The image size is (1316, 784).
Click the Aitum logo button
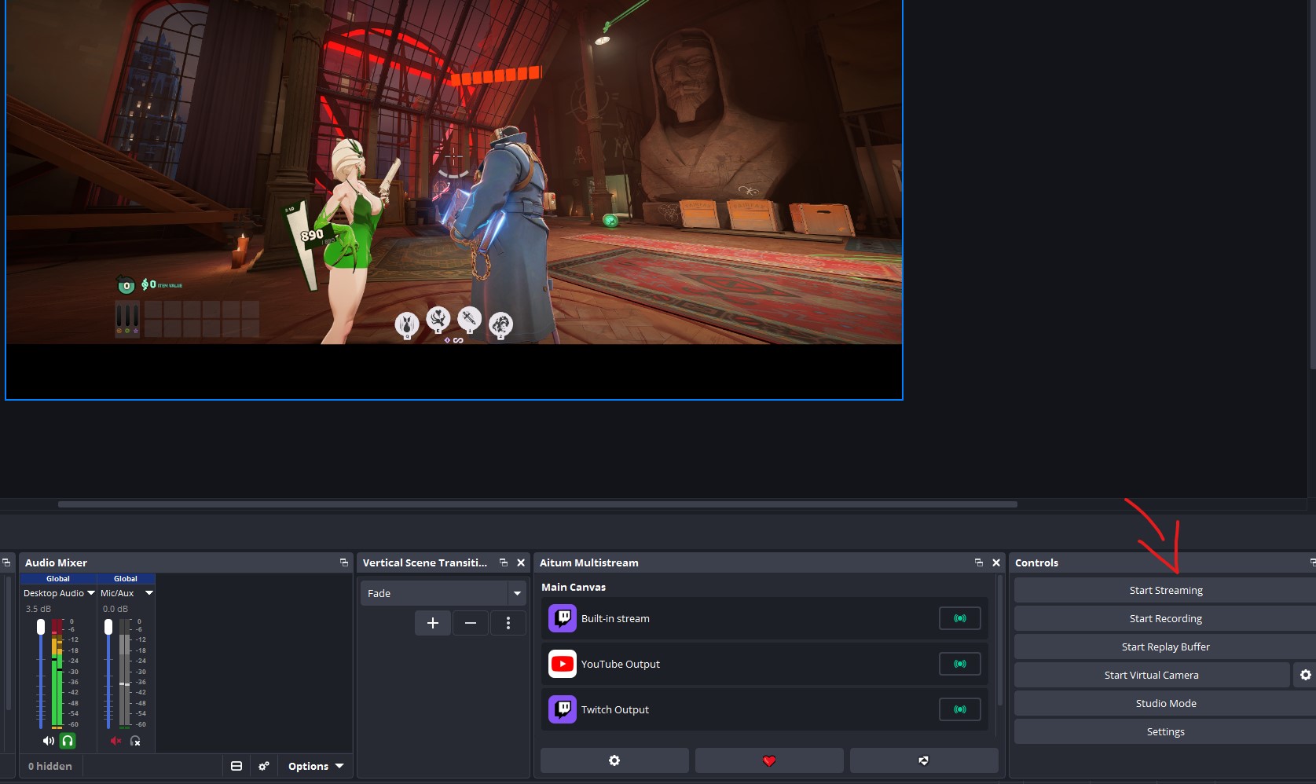924,760
